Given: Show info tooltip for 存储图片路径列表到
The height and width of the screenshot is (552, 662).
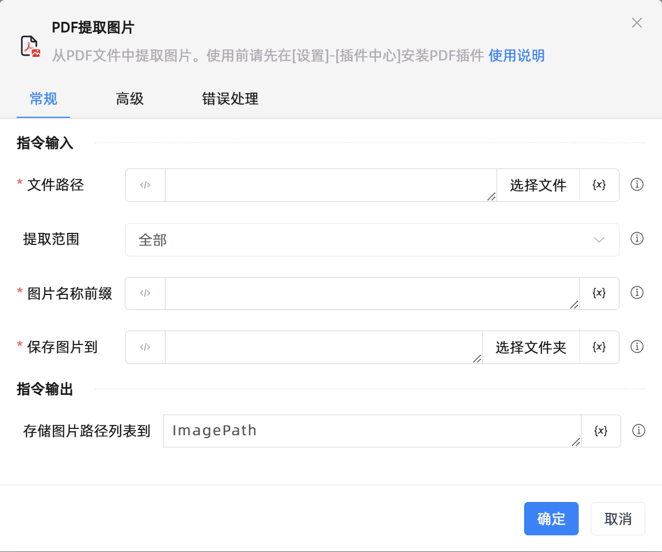Looking at the screenshot, I should 638,430.
